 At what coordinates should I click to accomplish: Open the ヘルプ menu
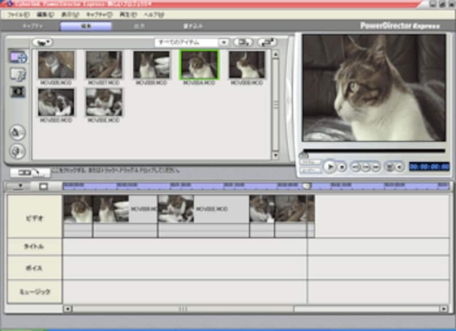[x=153, y=14]
